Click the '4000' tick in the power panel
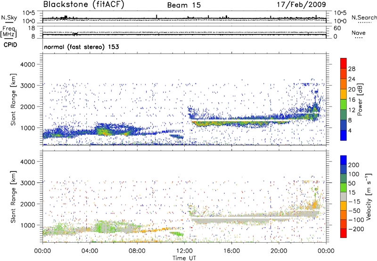 27,65
